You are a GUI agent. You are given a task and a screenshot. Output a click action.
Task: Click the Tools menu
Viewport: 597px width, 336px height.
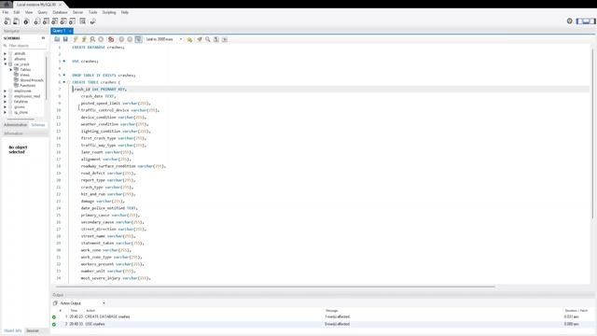[92, 12]
